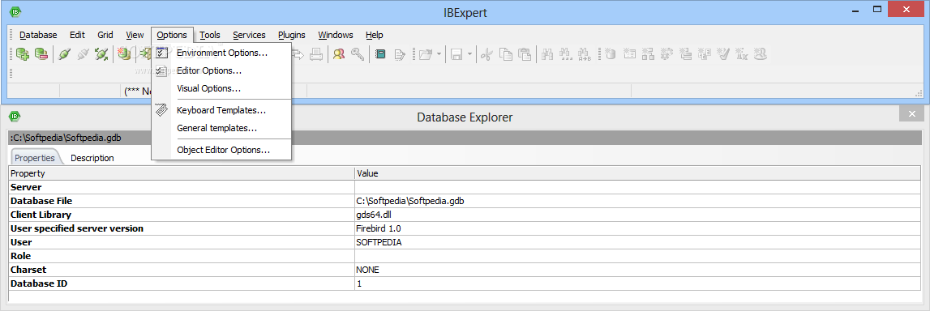The height and width of the screenshot is (311, 930).
Task: Click Find Next binoculars with dots icon
Action: pyautogui.click(x=566, y=54)
